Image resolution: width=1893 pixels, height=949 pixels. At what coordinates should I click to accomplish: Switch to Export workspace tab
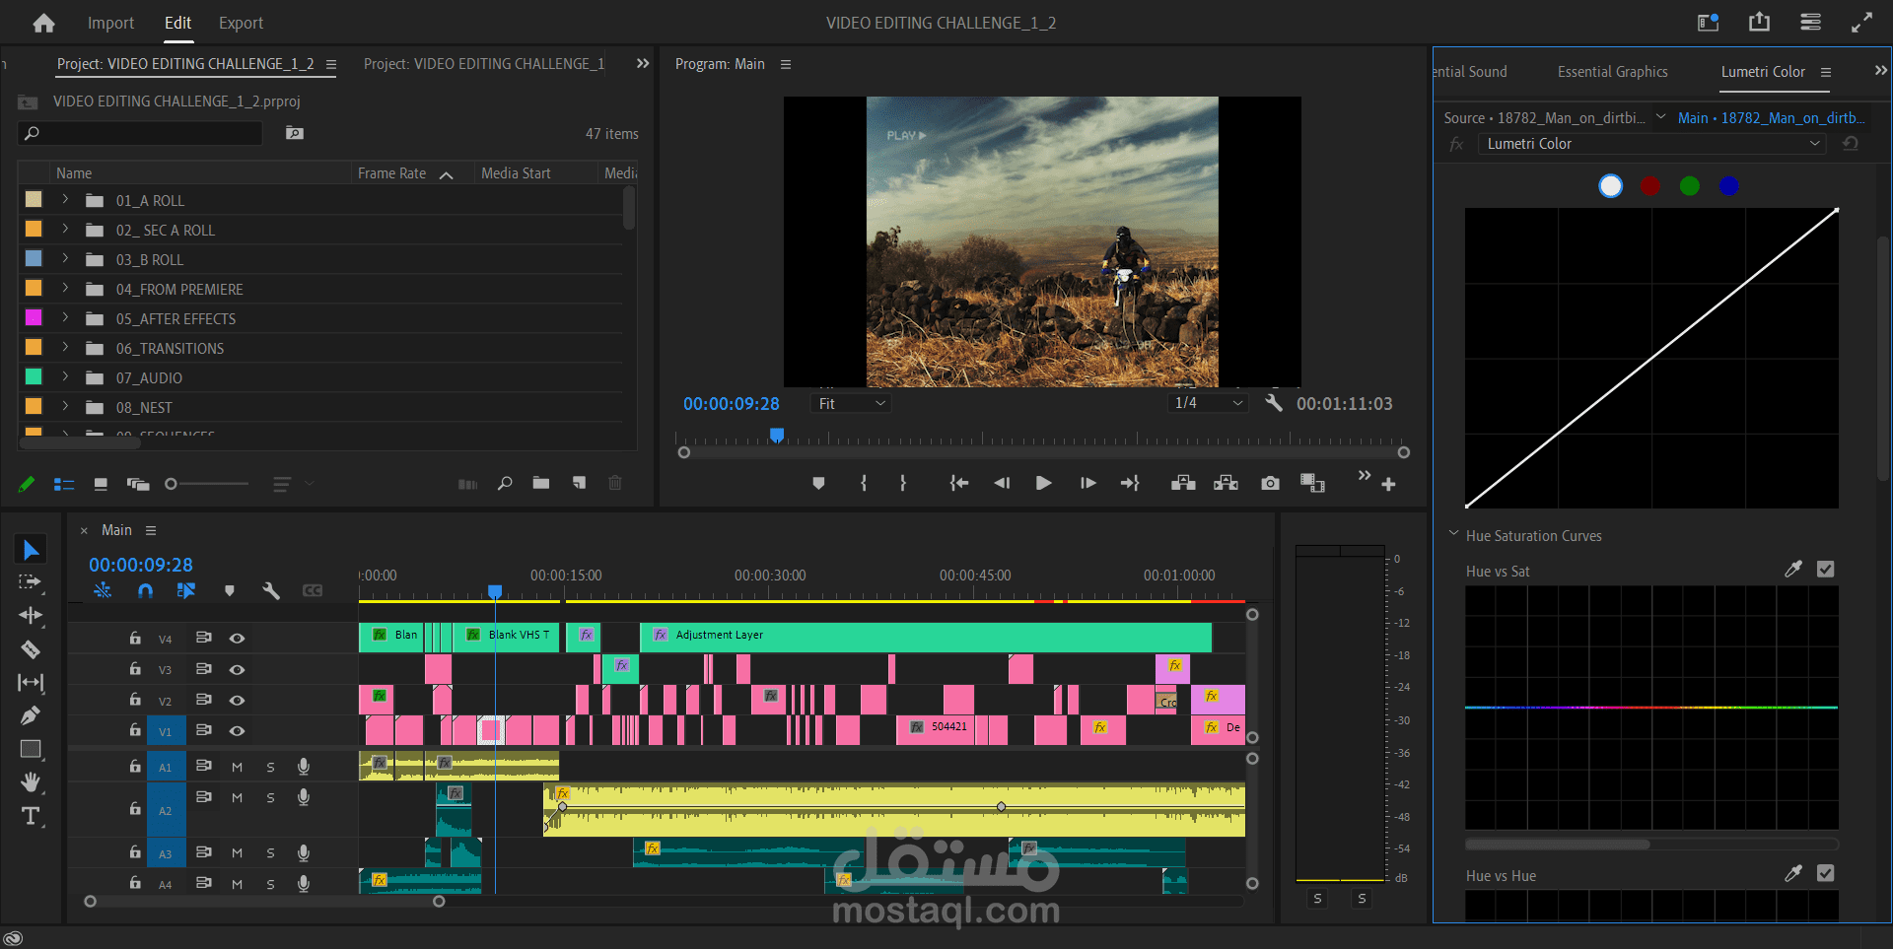click(x=241, y=23)
